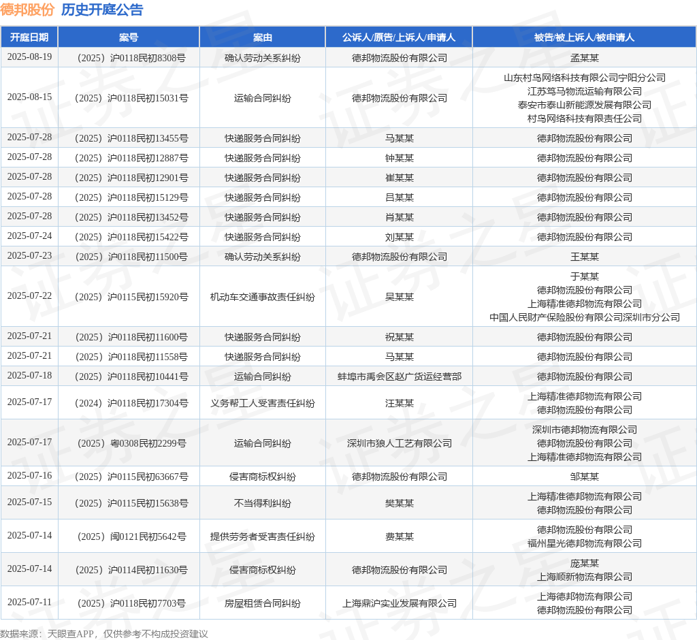Image resolution: width=697 pixels, height=640 pixels.
Task: Click plaintiff name 刘某某
Action: (x=399, y=237)
